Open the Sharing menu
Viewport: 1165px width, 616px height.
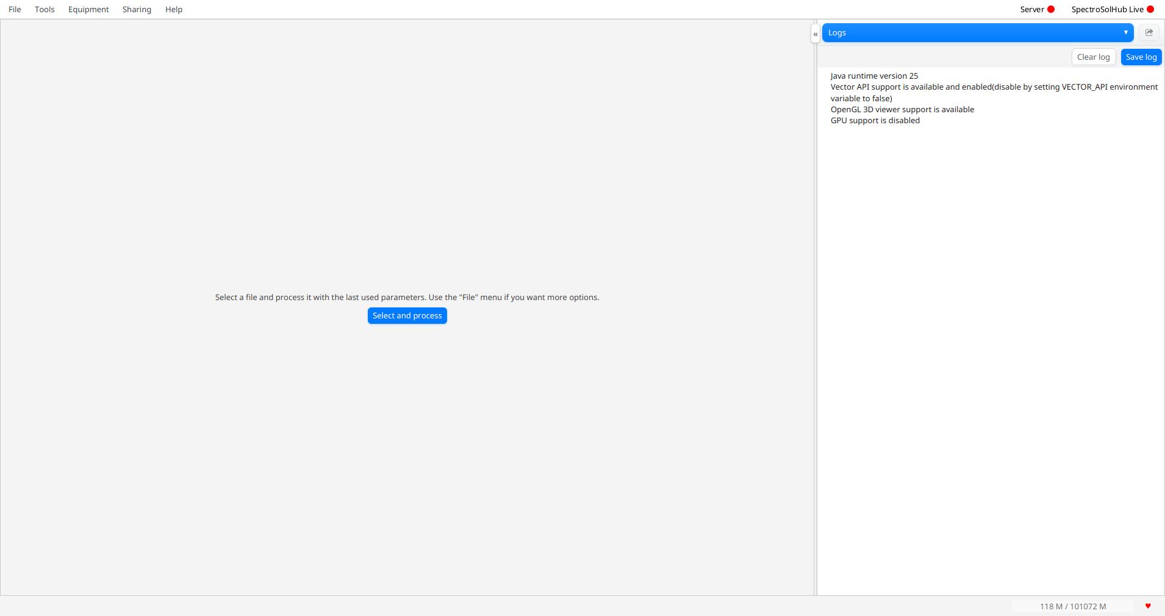137,9
